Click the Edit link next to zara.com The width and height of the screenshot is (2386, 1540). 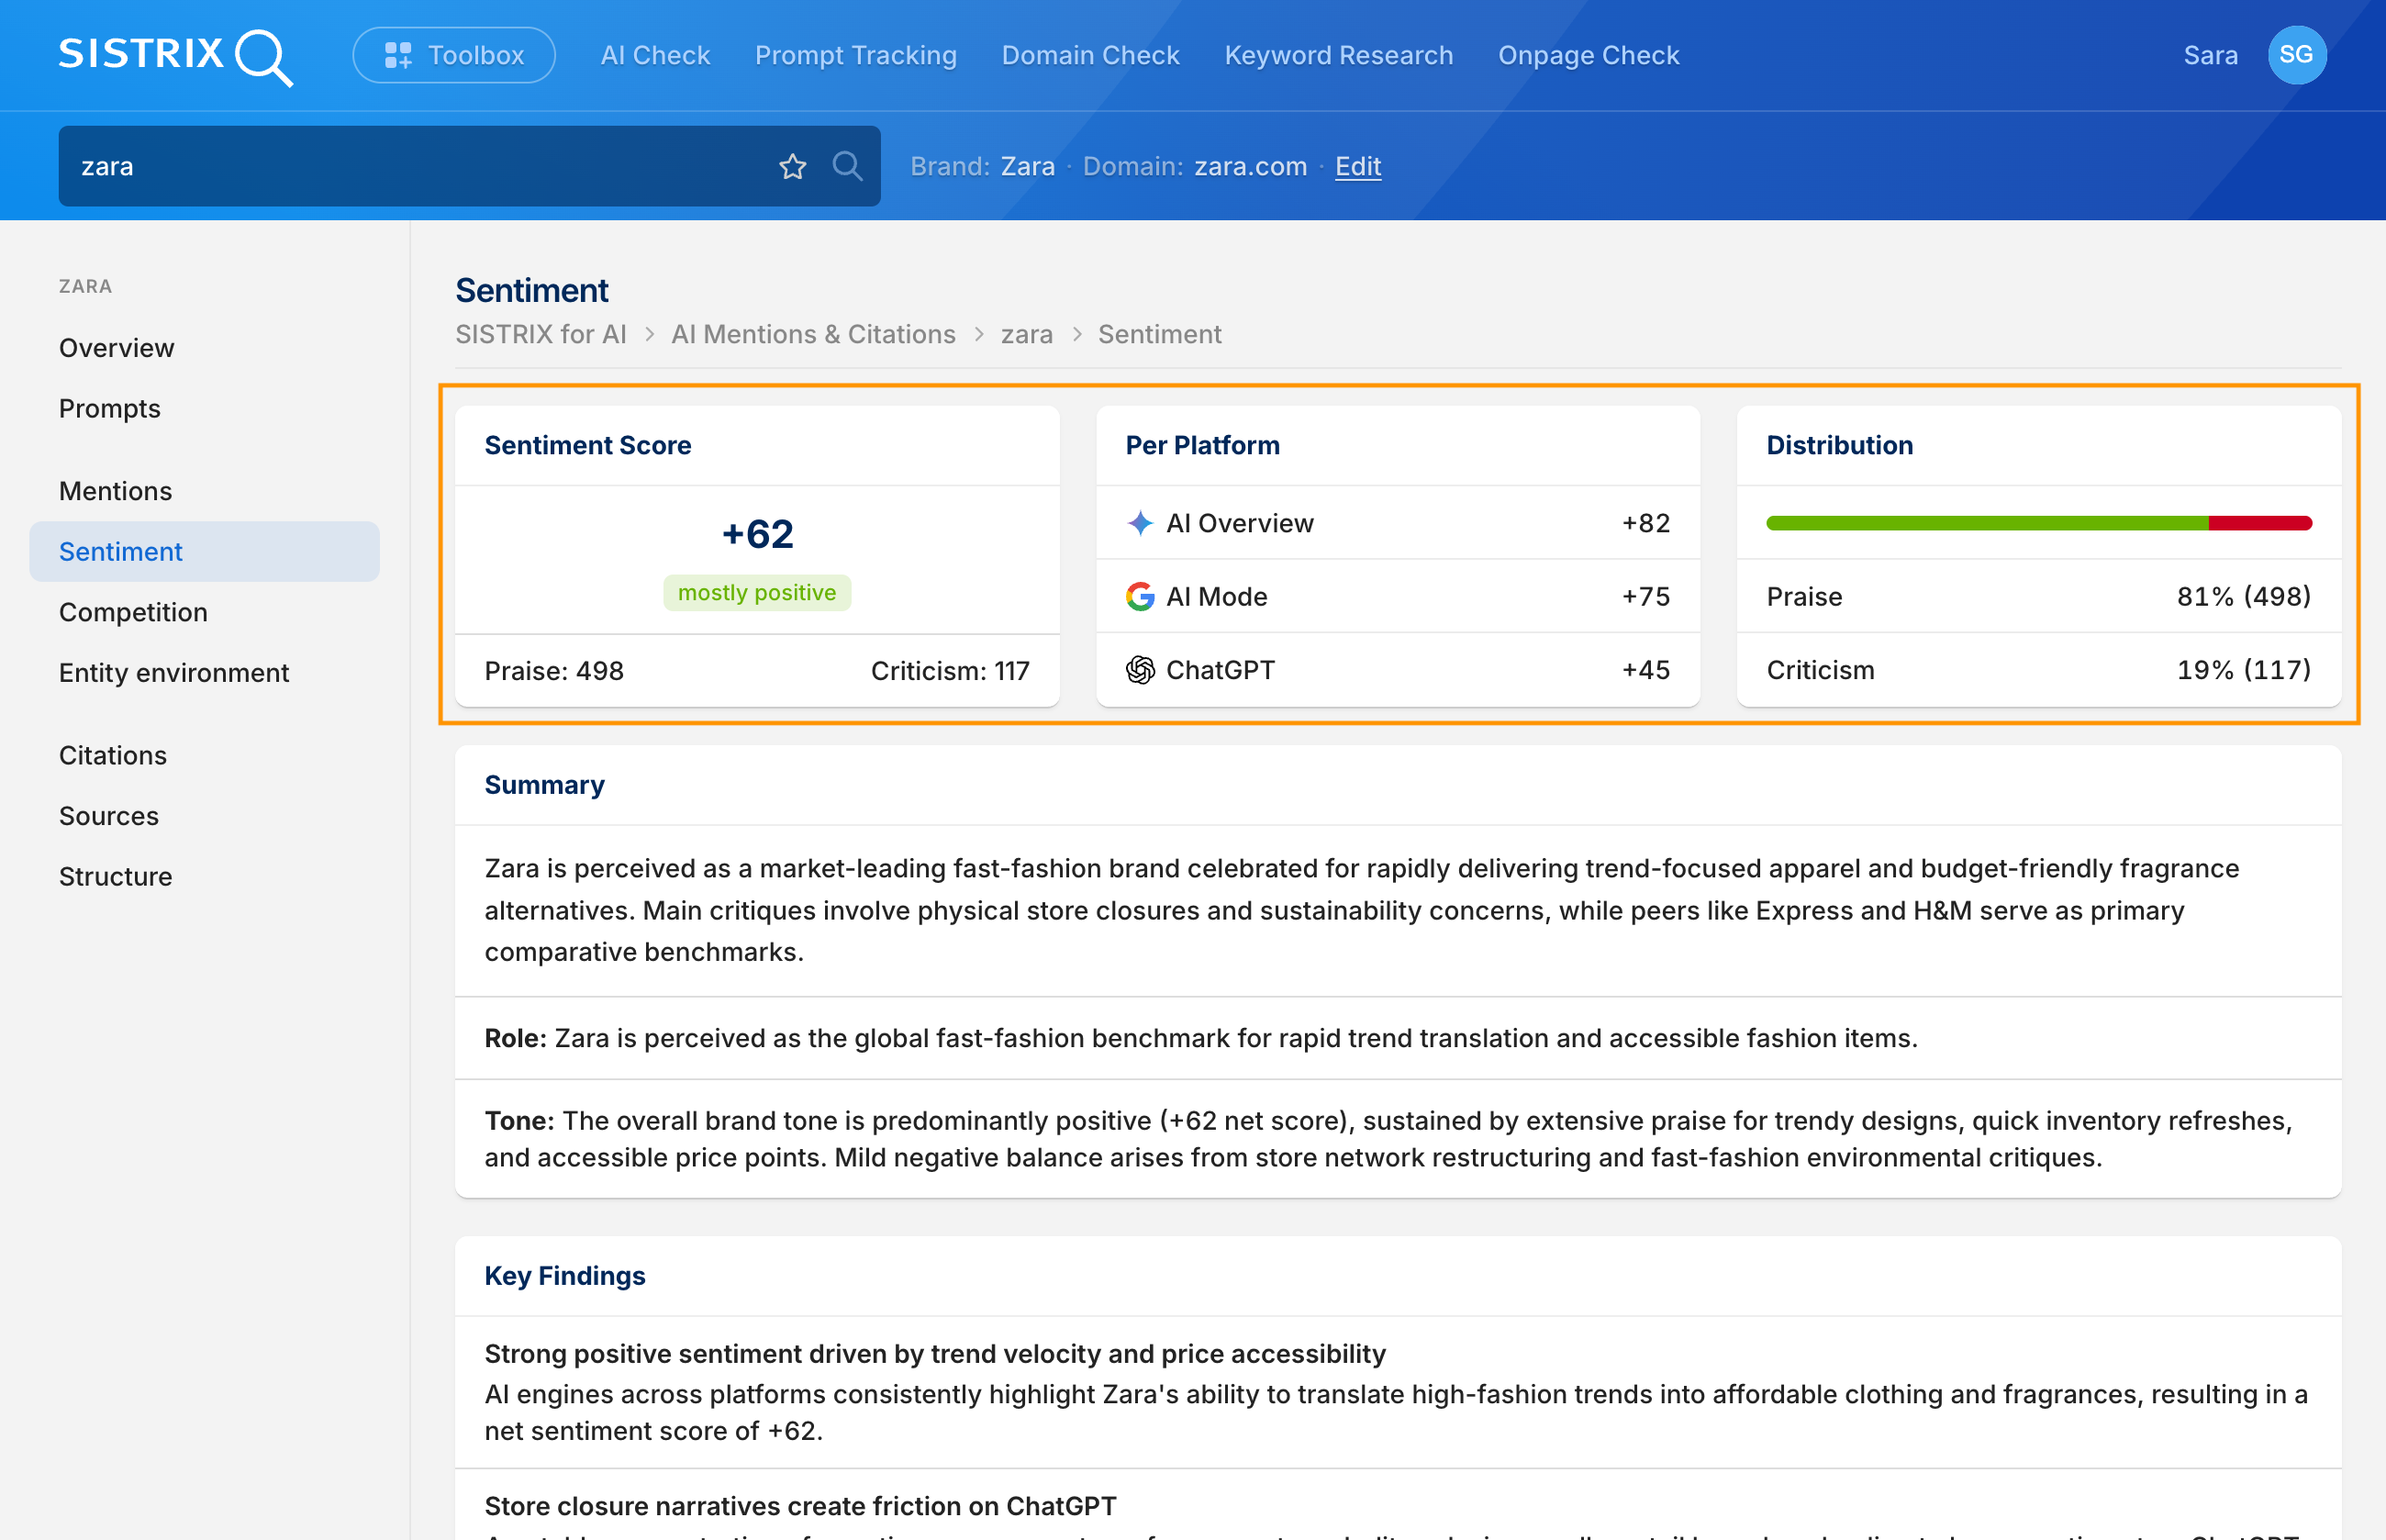(1357, 166)
